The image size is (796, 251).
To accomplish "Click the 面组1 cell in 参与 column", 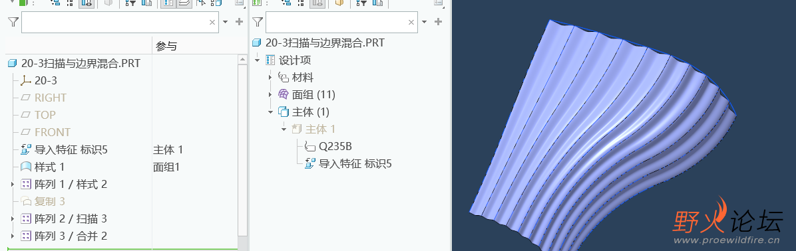I will coord(166,167).
